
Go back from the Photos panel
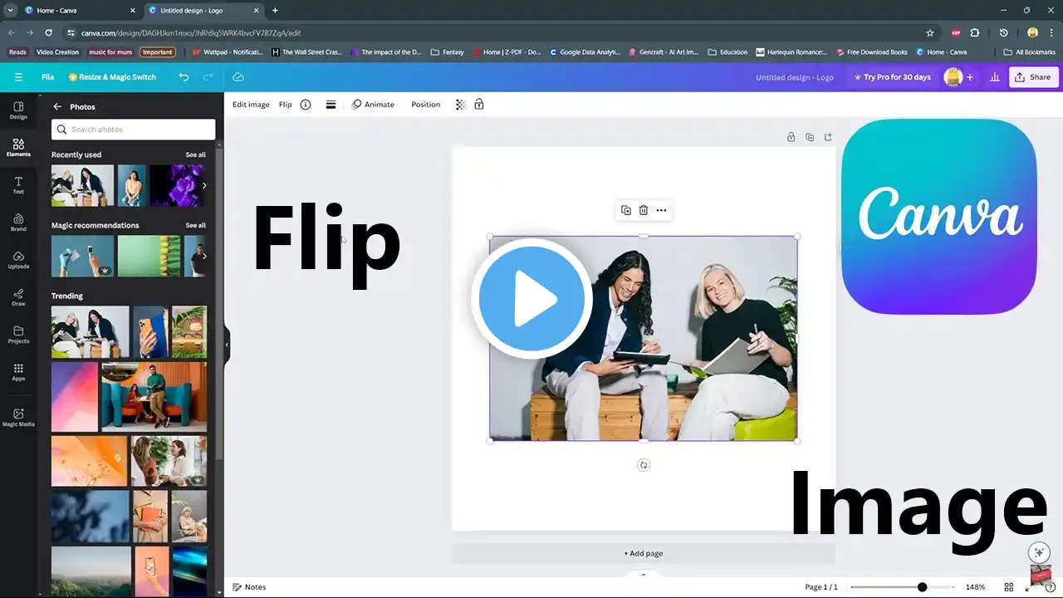click(x=57, y=107)
